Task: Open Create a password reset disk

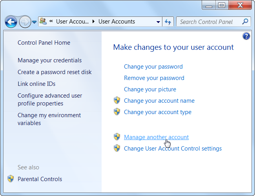Action: click(x=55, y=72)
